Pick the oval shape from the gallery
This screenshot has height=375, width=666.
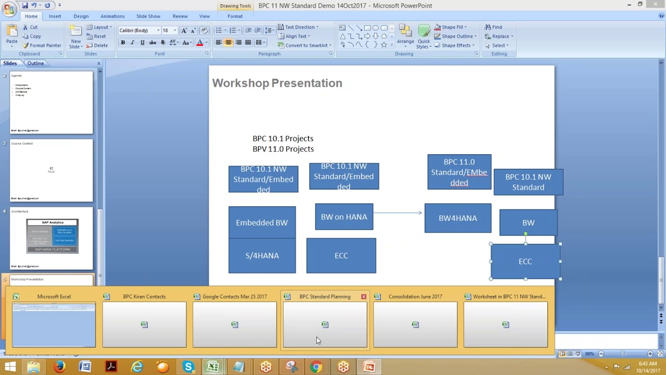coord(376,28)
